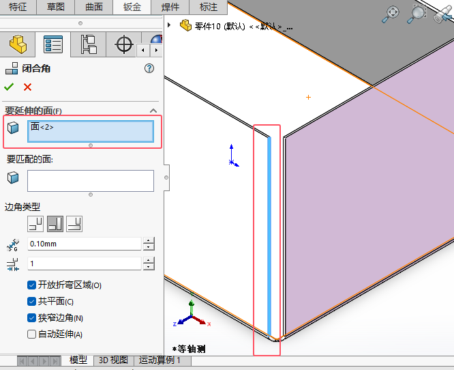Collapse the 要延伸的面 section
454x370 pixels.
pos(153,111)
